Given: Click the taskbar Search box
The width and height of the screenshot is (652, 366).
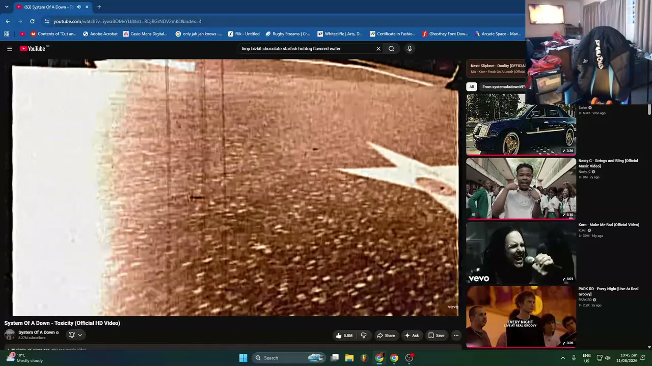Looking at the screenshot, I should [x=289, y=358].
